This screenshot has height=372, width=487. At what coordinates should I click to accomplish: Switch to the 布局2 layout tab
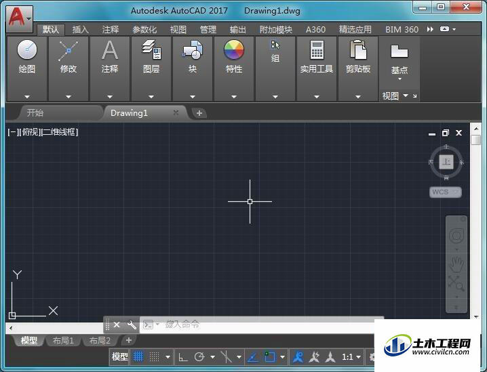(100, 341)
